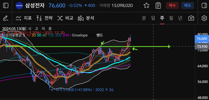Select the magenta 240 moving average period

click(66, 35)
